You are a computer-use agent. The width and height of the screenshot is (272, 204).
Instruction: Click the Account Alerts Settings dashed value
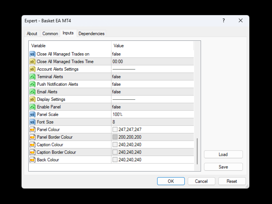pyautogui.click(x=124, y=69)
